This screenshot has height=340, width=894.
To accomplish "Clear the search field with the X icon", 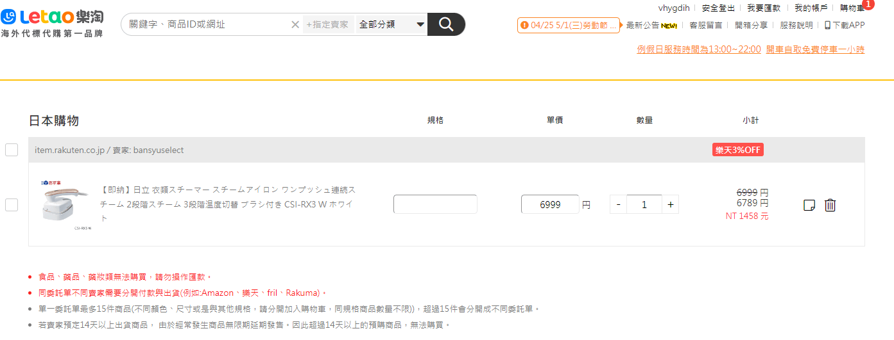I will 295,24.
